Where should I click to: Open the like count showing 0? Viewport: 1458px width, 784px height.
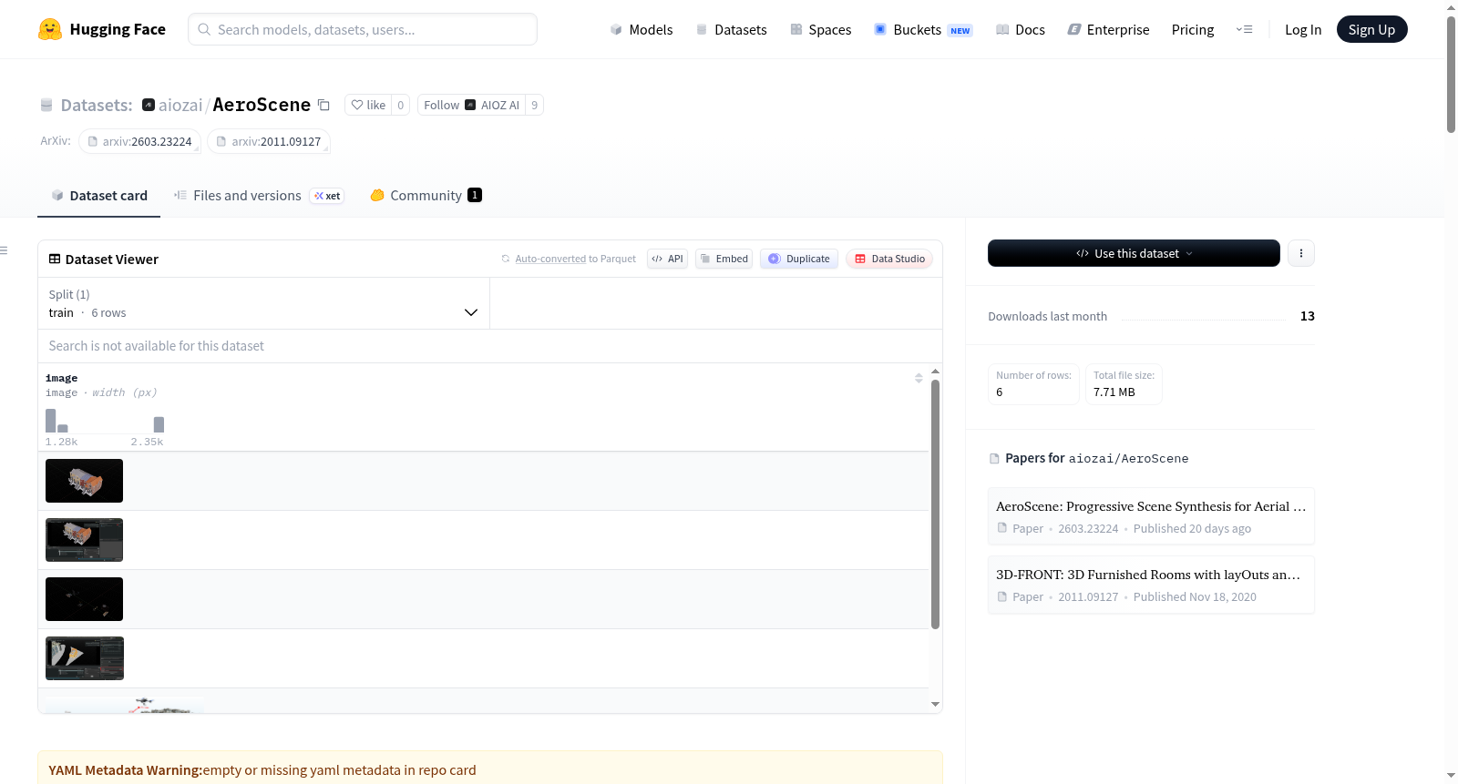[x=401, y=105]
